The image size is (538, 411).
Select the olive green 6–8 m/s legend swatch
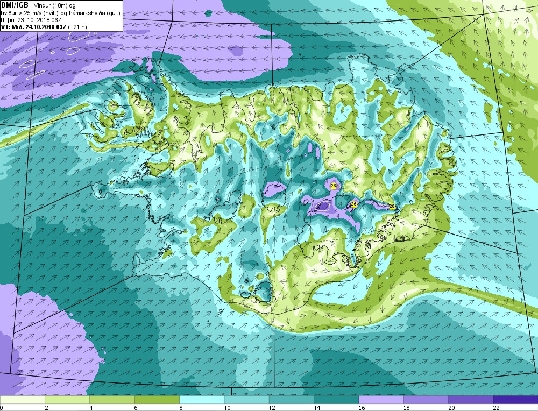(157, 400)
